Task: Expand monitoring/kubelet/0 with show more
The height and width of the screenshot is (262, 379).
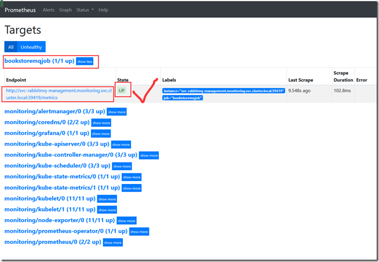Action: (107, 199)
